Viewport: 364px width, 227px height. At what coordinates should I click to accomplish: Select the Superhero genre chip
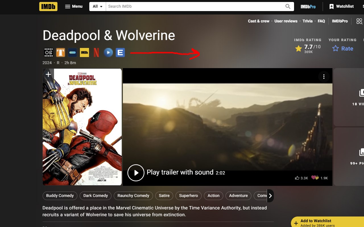tap(189, 196)
